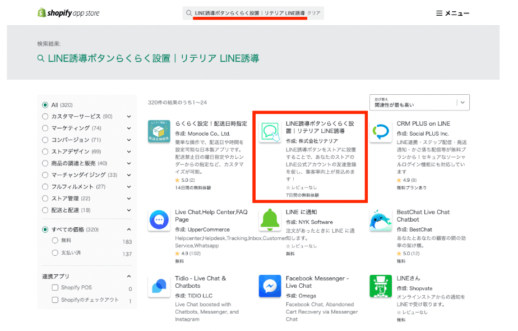Viewport: 518px width, 331px height.
Task: Open the CRM PLUS on LINE app icon
Action: pyautogui.click(x=381, y=131)
